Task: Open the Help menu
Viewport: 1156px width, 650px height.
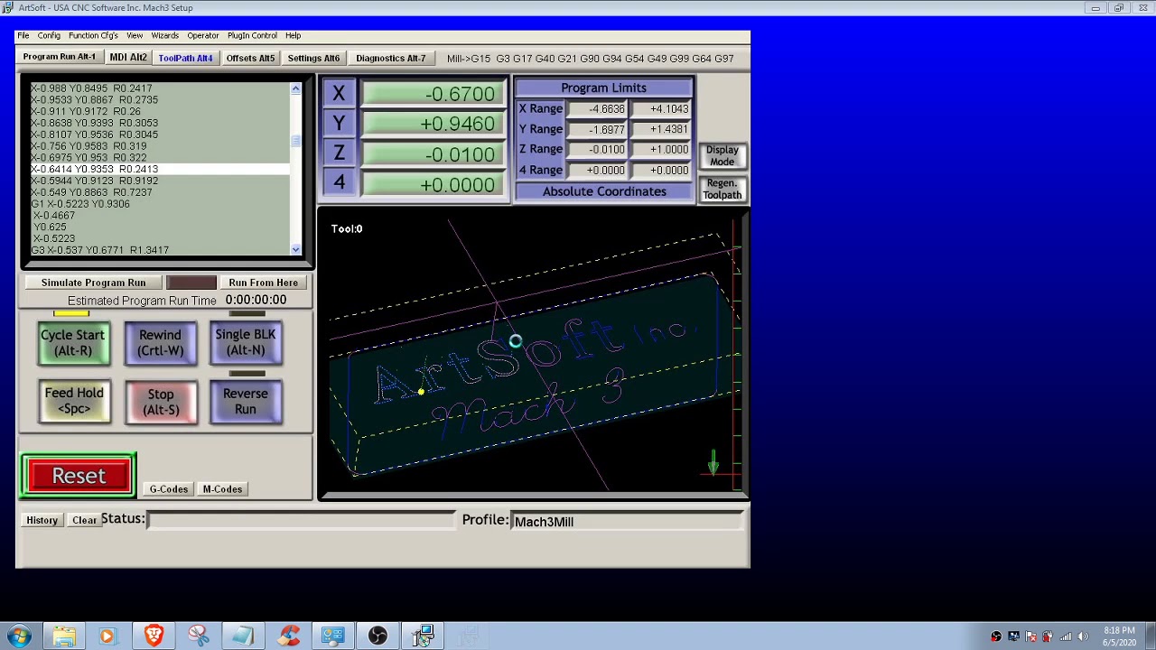Action: 293,35
